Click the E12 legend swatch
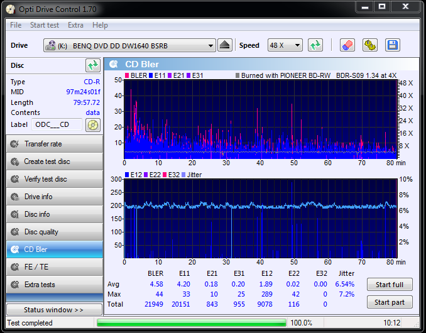 coord(127,175)
